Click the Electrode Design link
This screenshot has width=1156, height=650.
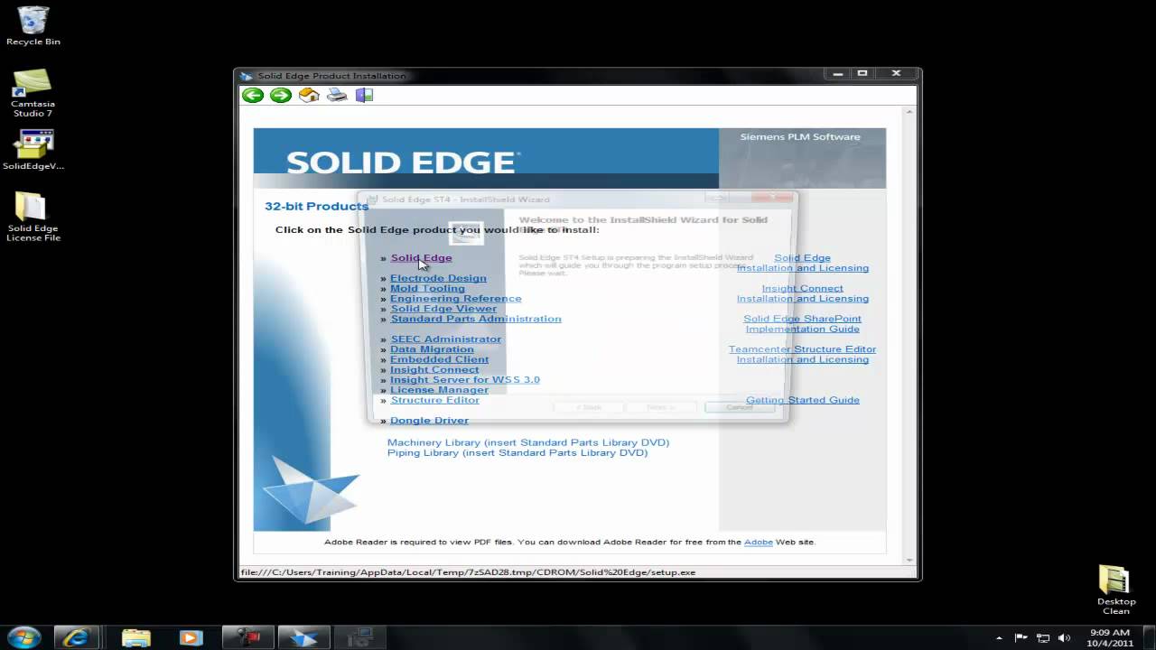(438, 278)
